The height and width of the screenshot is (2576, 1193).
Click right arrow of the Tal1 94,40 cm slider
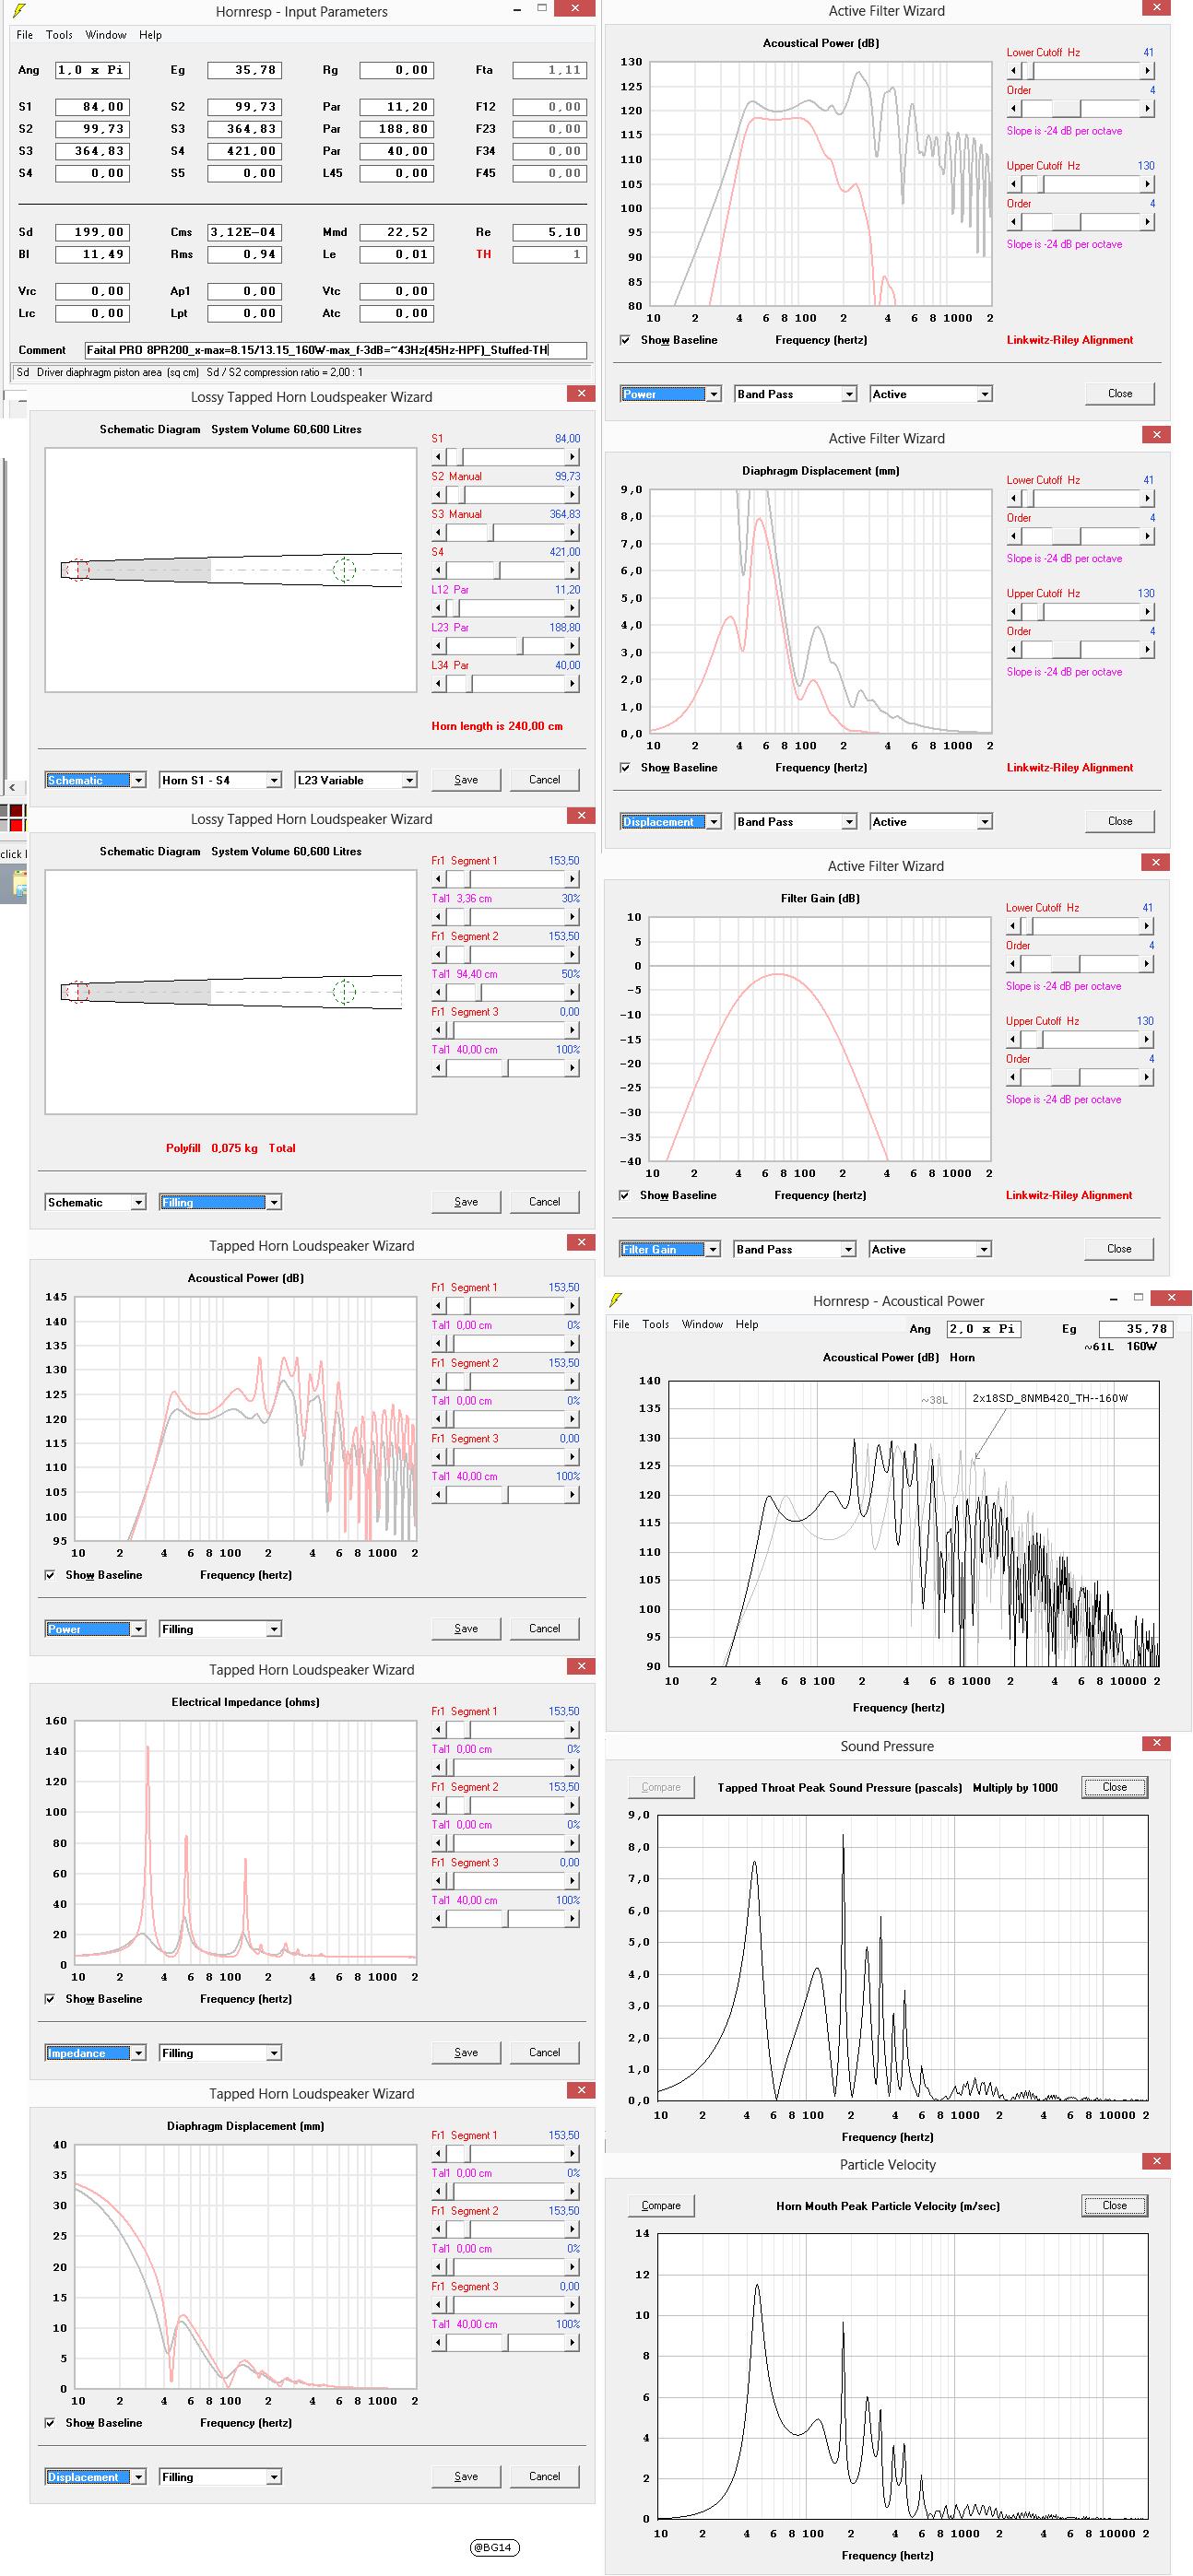pos(573,992)
